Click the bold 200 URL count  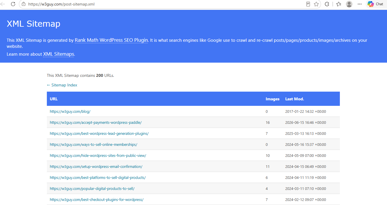100,75
